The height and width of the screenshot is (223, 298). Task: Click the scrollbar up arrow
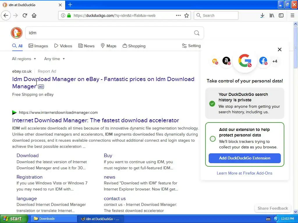click(295, 24)
